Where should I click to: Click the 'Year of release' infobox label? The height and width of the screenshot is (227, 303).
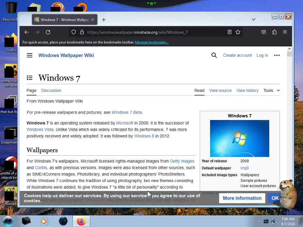(214, 161)
